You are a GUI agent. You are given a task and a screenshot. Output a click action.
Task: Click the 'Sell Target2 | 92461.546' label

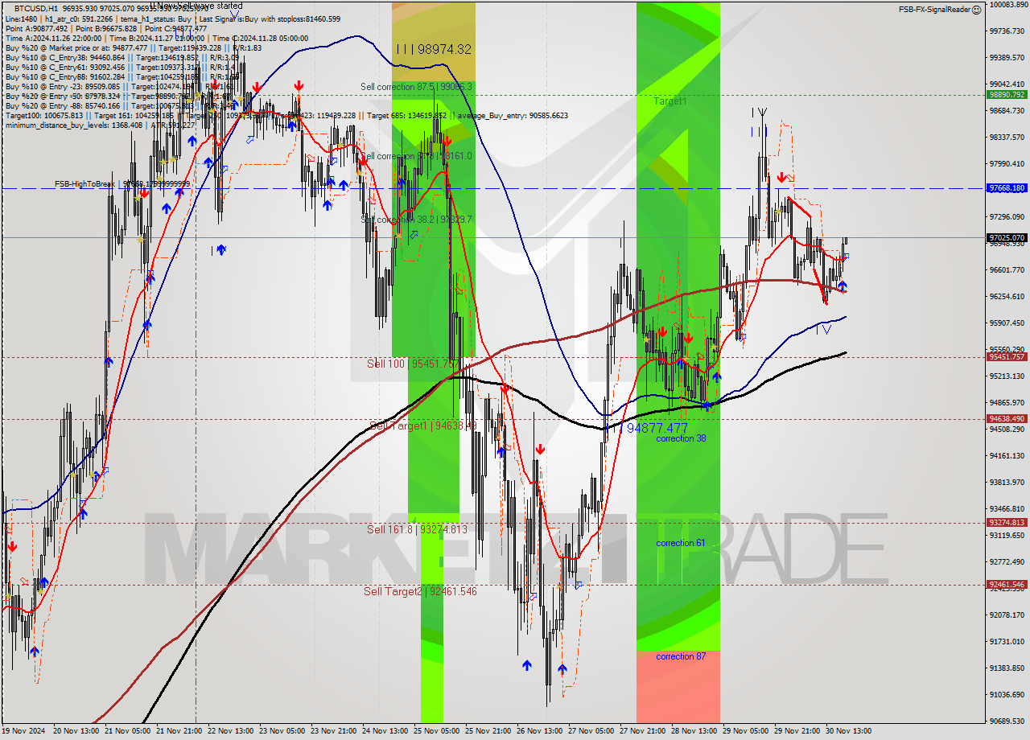coord(420,591)
